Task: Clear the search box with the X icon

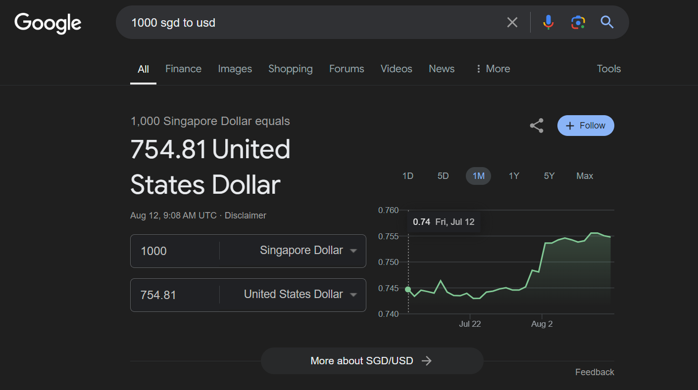Action: [x=512, y=22]
